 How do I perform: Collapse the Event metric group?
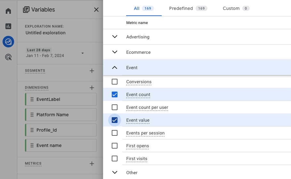115,68
